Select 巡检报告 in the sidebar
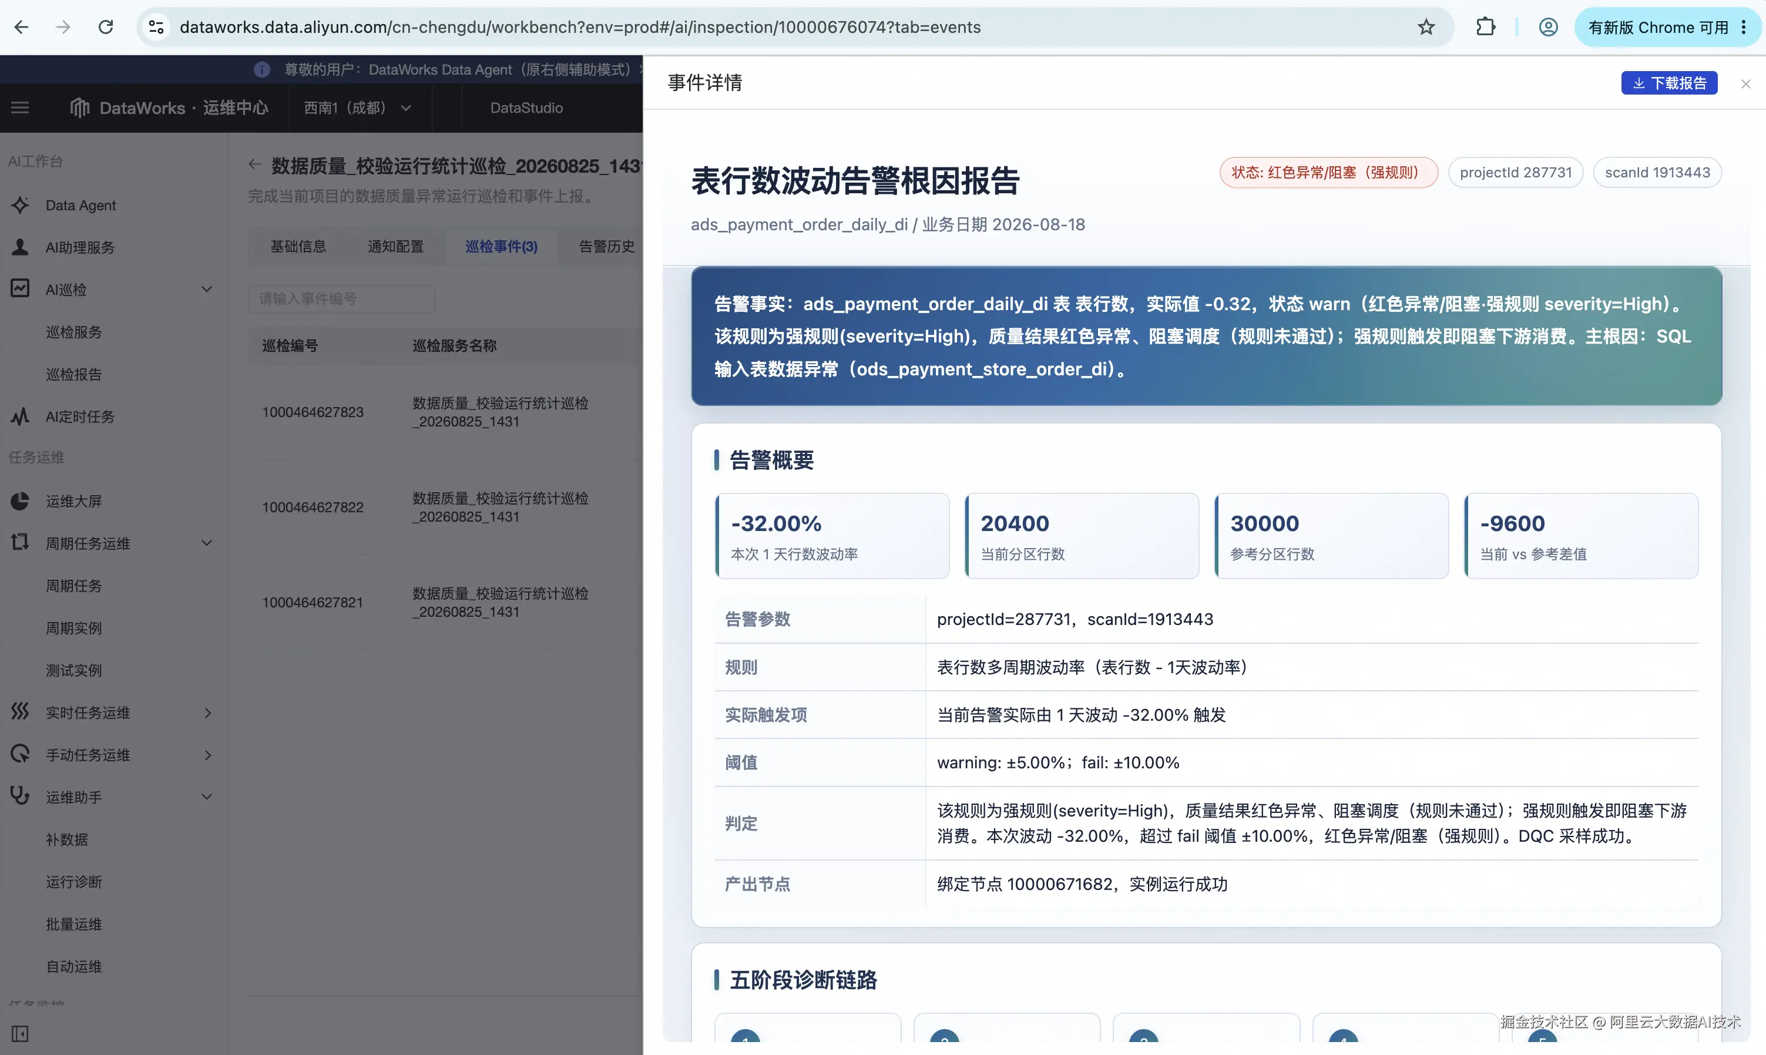The width and height of the screenshot is (1766, 1055). (74, 374)
